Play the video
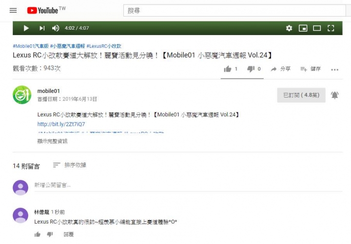351x244 pixels. 26,28
